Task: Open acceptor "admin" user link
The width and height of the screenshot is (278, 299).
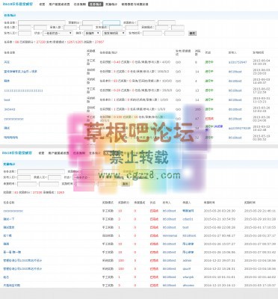Action: coord(187,260)
